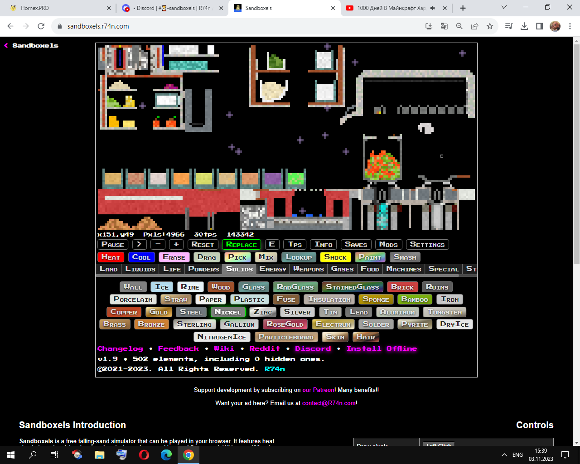Select the Shock tool
The width and height of the screenshot is (580, 464).
[335, 257]
